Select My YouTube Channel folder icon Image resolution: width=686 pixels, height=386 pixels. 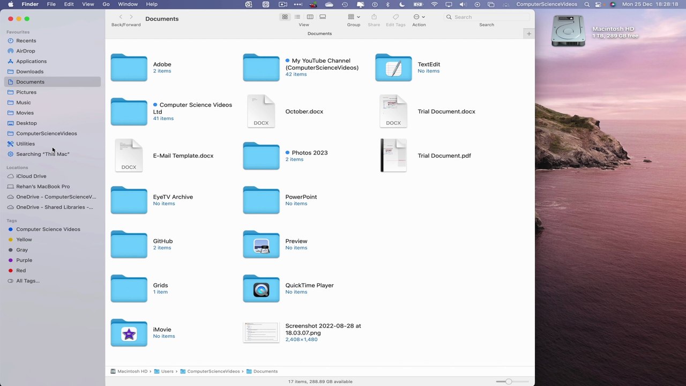point(261,68)
